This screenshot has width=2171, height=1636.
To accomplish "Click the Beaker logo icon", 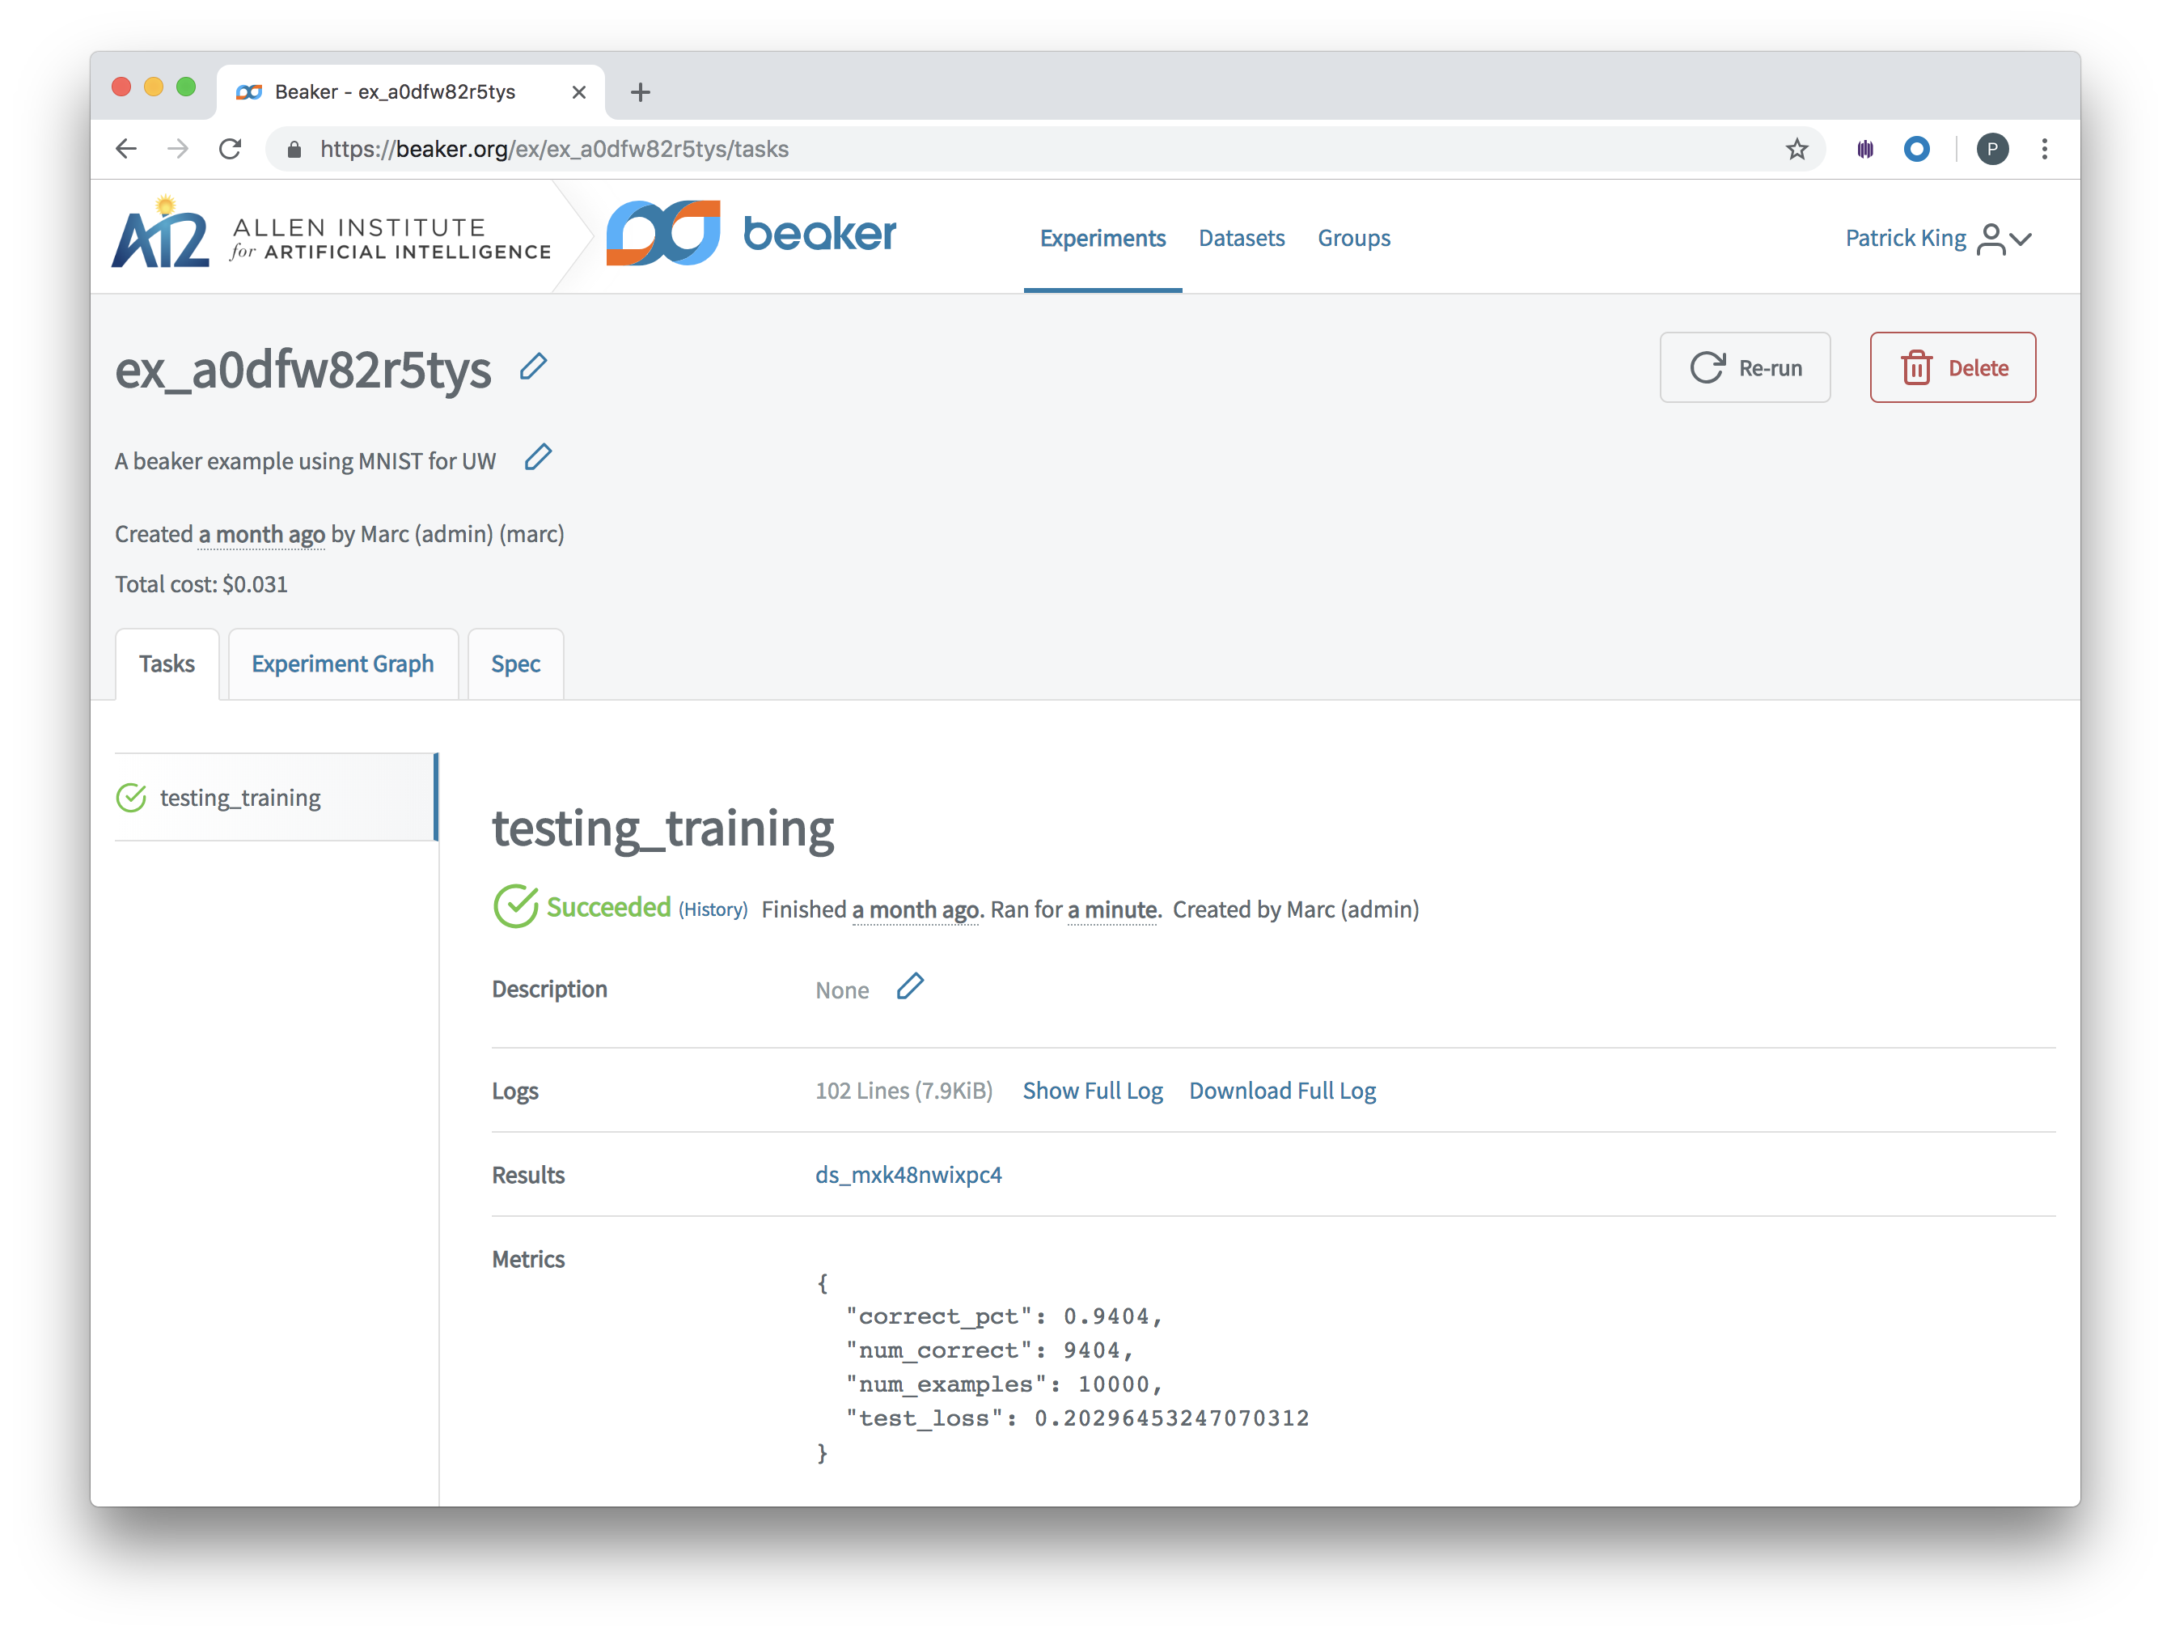I will (668, 235).
